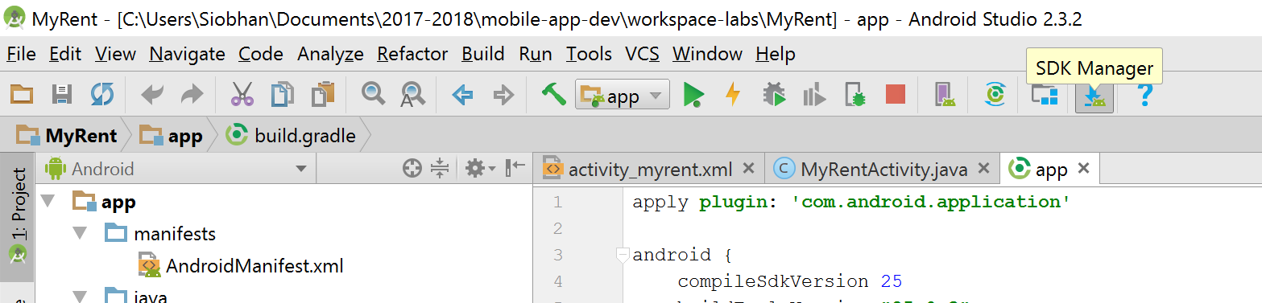Viewport: 1262px width, 303px height.
Task: Click Attach debugger to Android process
Action: [855, 95]
